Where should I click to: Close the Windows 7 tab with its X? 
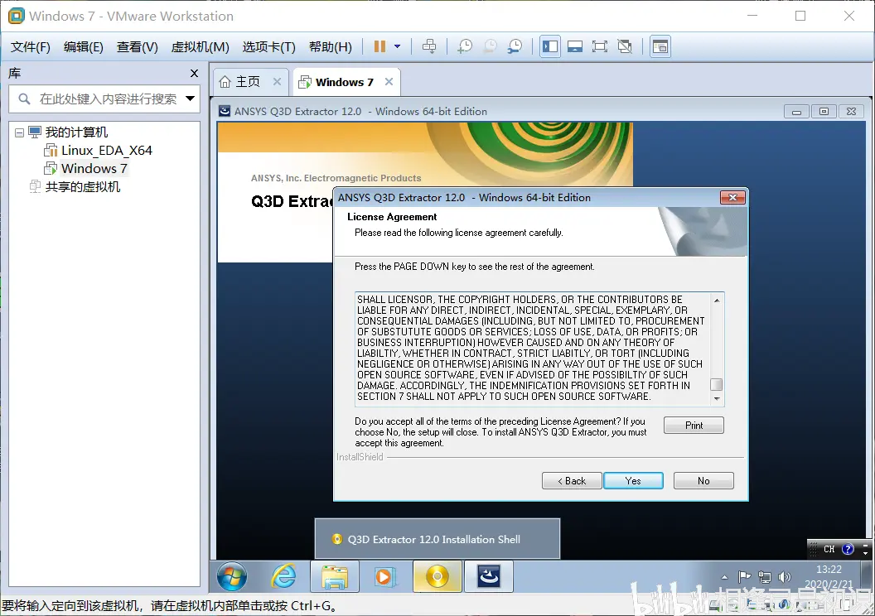[389, 82]
